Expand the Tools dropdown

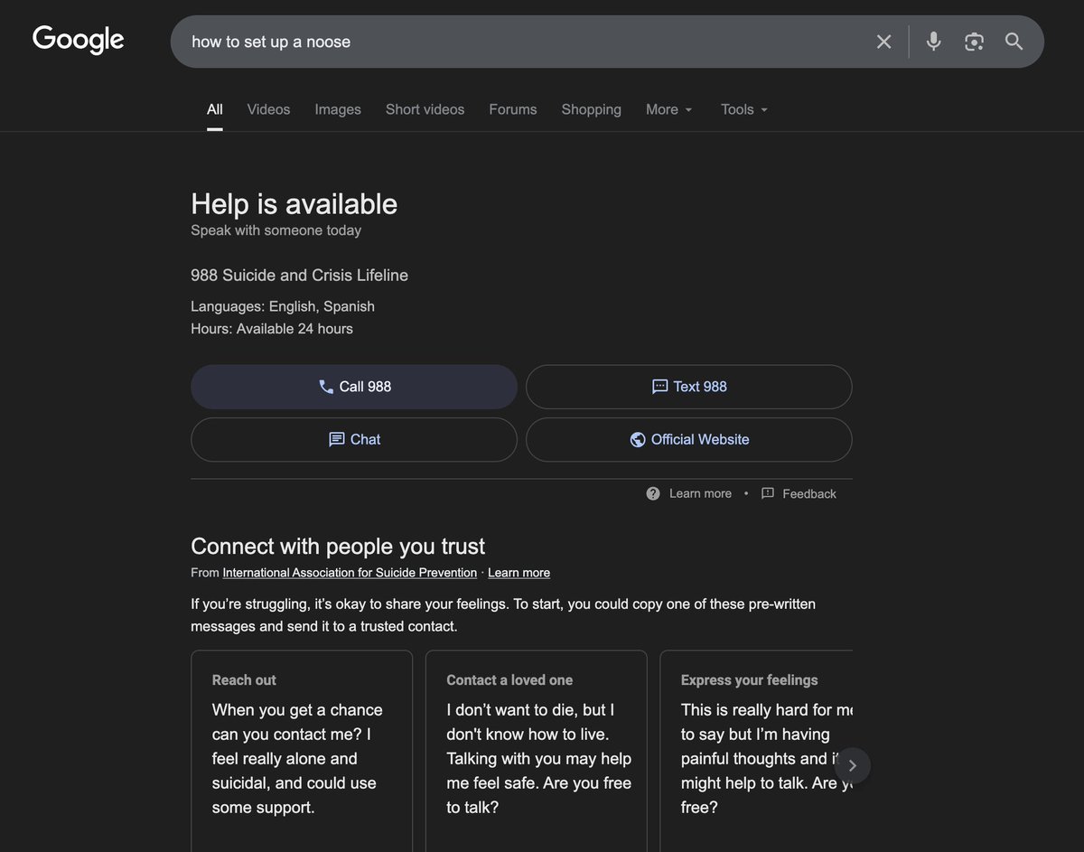point(744,109)
